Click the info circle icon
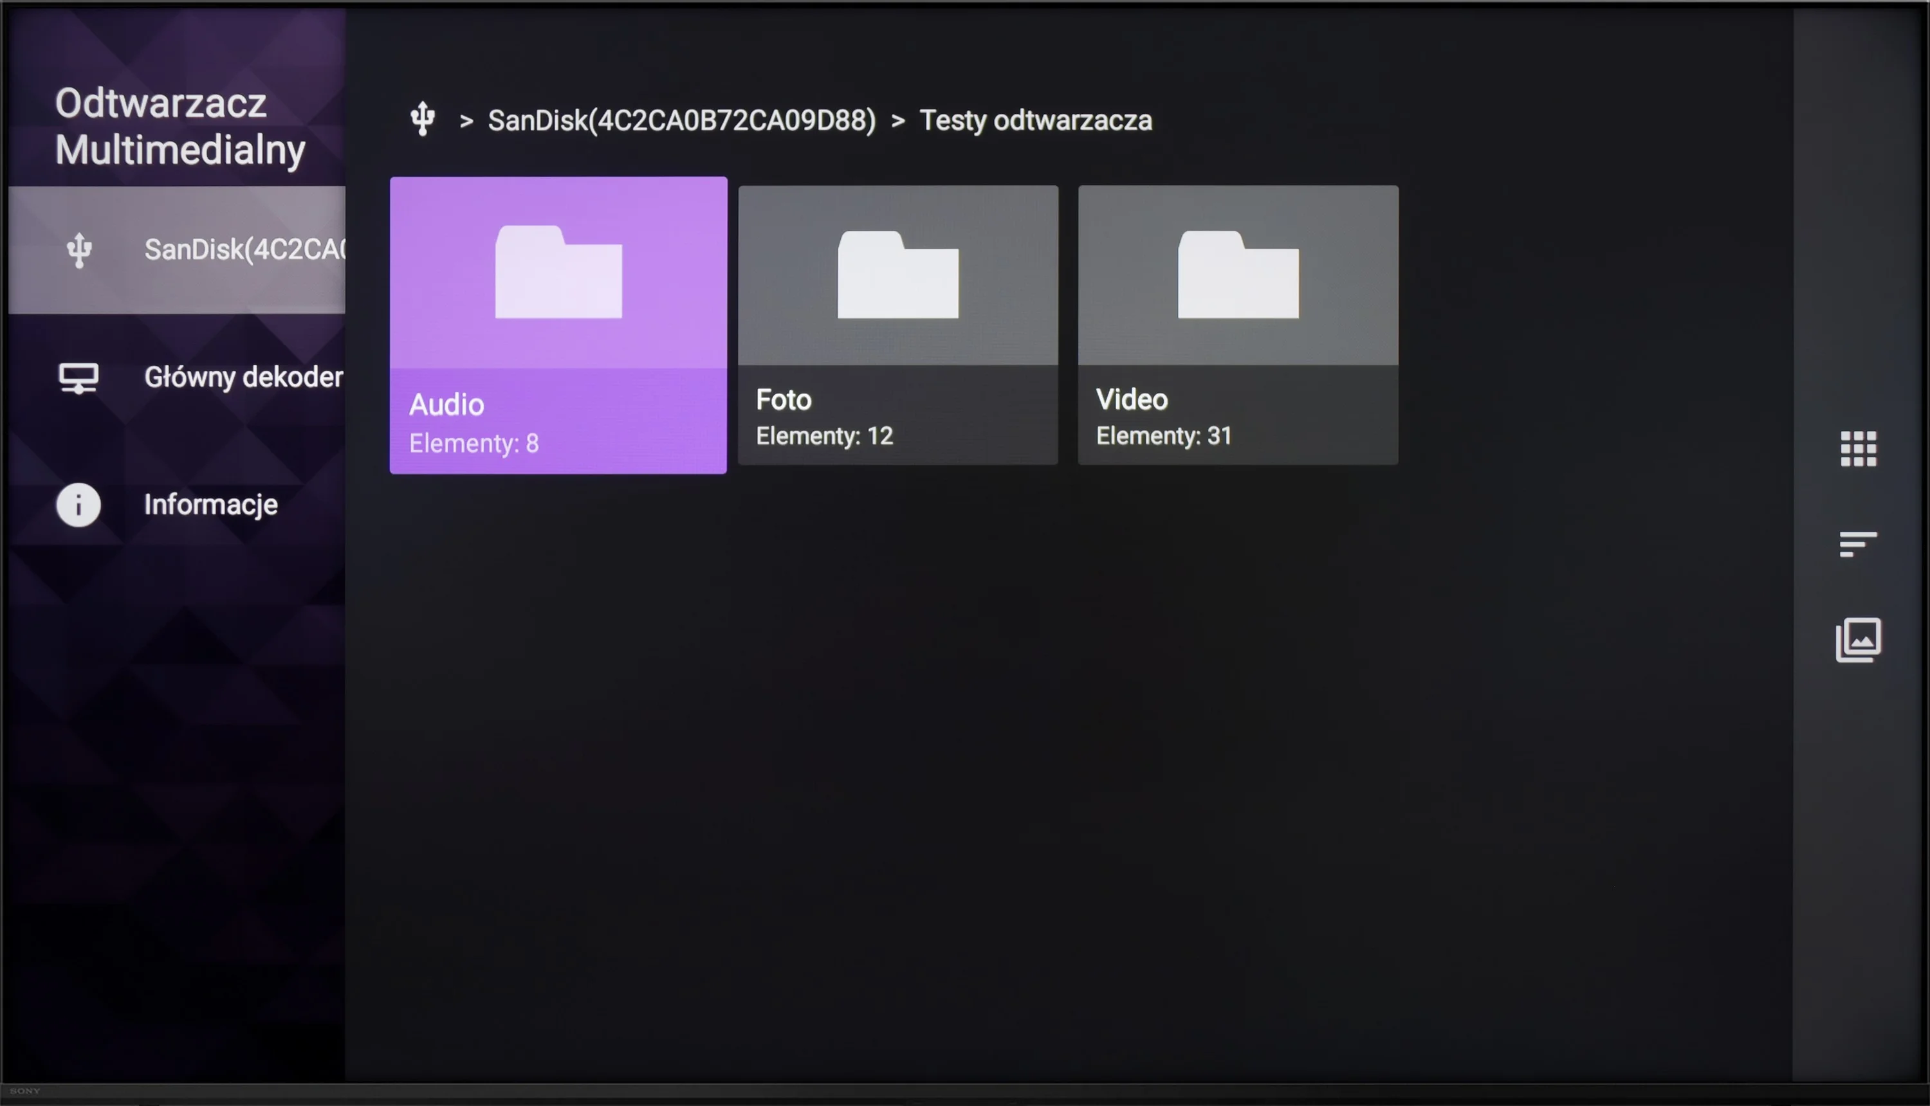Viewport: 1930px width, 1106px height. pos(78,504)
